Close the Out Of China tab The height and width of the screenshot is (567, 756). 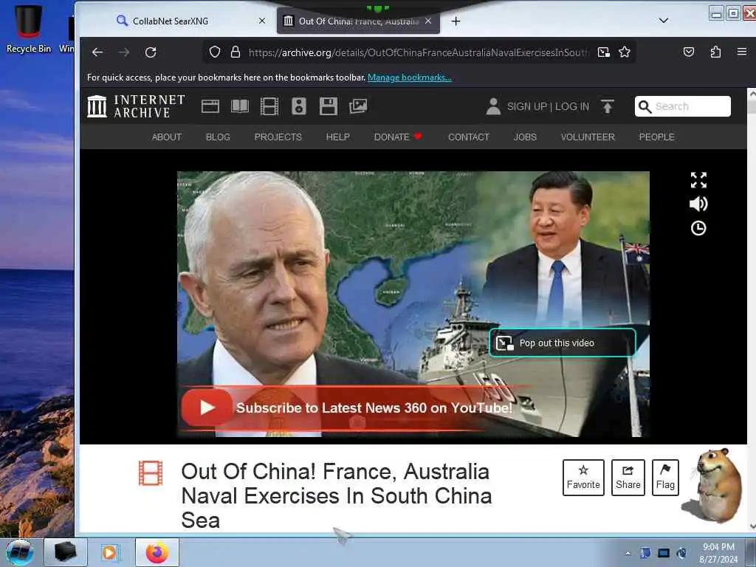tap(428, 21)
